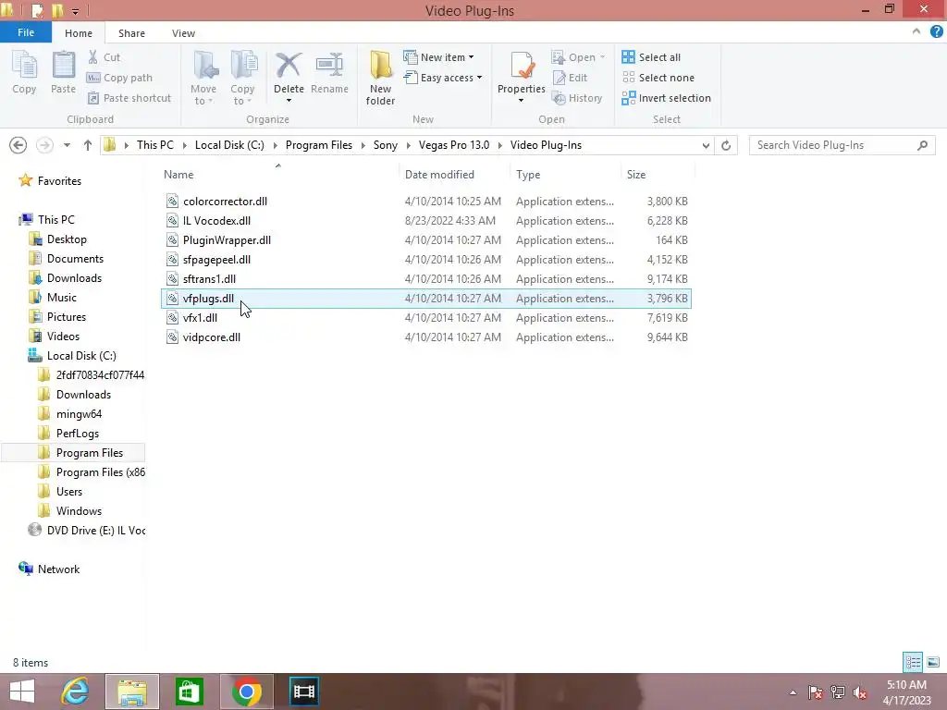Sort by the Date modified column

click(454, 175)
